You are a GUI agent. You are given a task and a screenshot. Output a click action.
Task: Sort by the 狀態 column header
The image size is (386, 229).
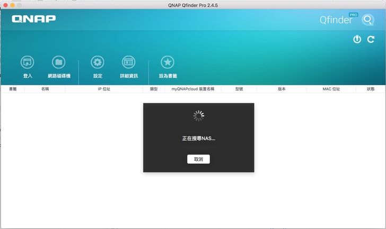pyautogui.click(x=370, y=89)
